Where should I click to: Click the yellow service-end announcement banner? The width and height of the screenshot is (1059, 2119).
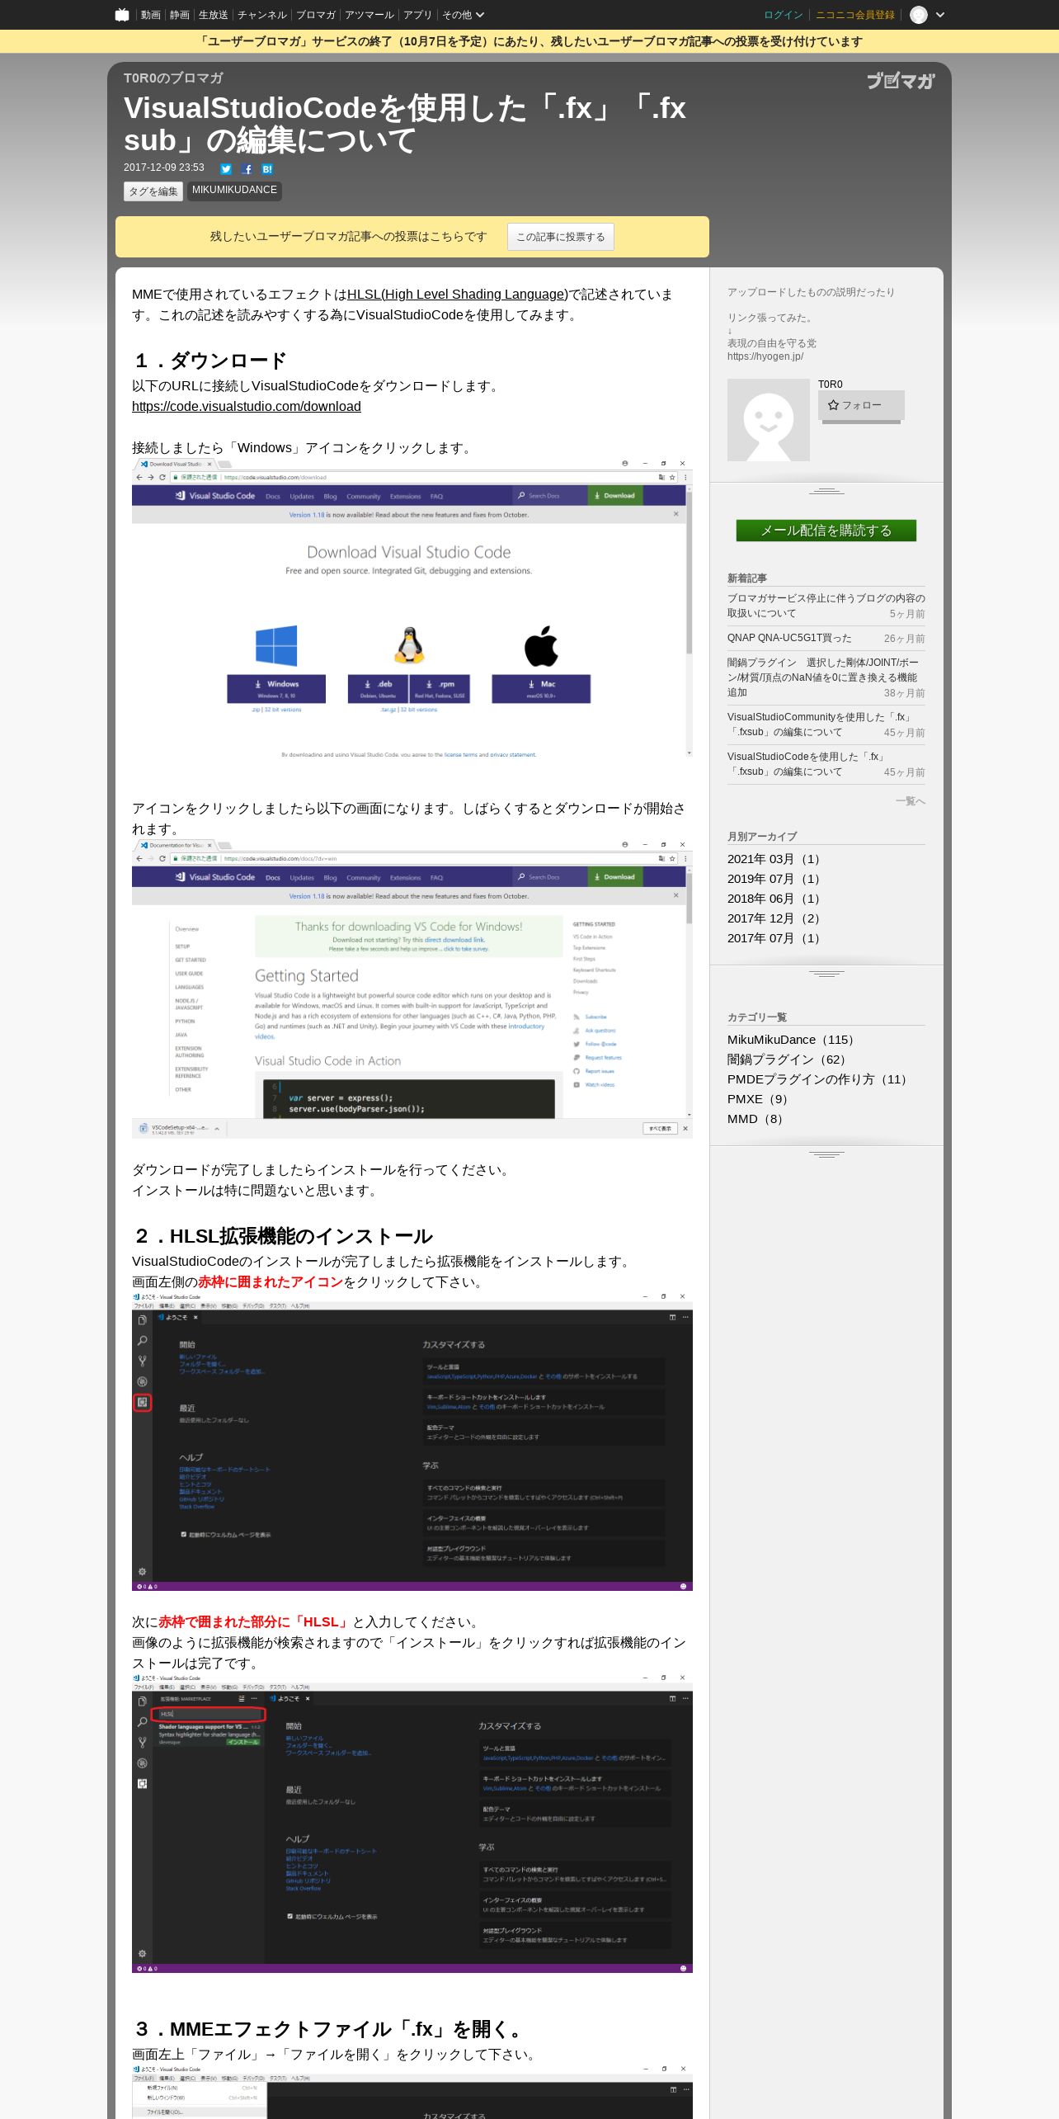click(x=529, y=41)
